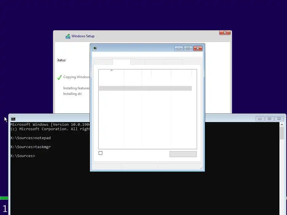The height and width of the screenshot is (215, 287).
Task: Click the 'Microsoft Windows [Version' line in Command Prompt
Action: pyautogui.click(x=50, y=125)
